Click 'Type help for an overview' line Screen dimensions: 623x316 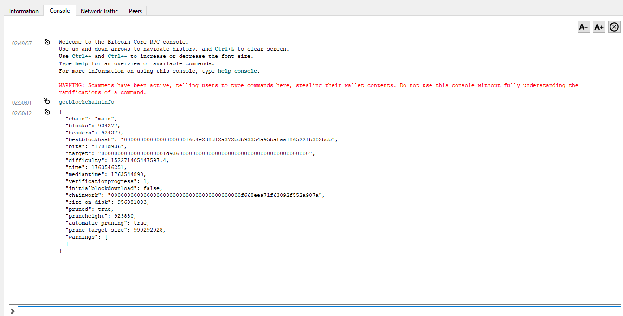pos(137,64)
